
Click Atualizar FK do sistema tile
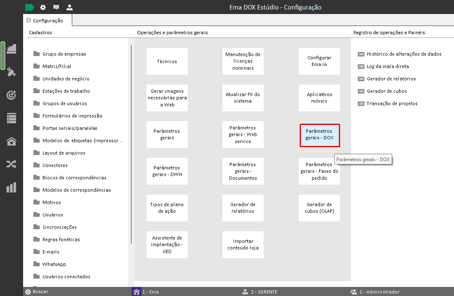[243, 98]
